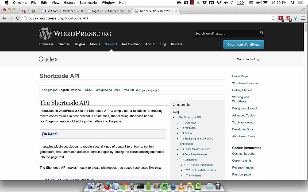Click the Codex tools Log in link
Image resolution: width=308 pixels, height=192 pixels.
[x=258, y=59]
